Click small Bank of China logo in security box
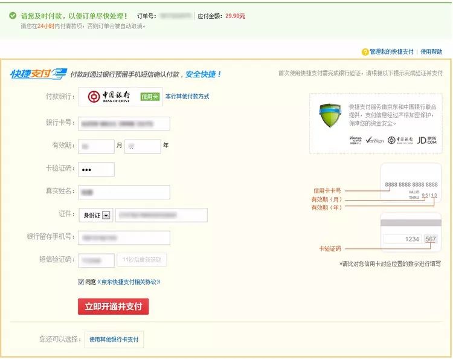This screenshot has height=359, width=453. [x=400, y=140]
